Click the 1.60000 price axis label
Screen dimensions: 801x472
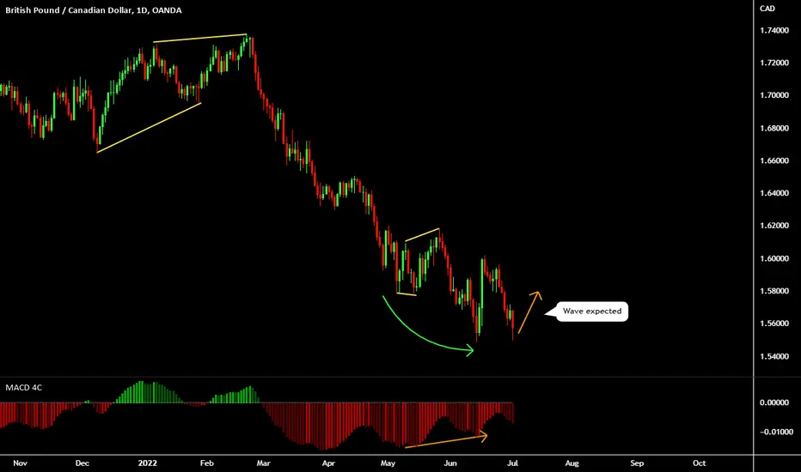click(x=774, y=258)
